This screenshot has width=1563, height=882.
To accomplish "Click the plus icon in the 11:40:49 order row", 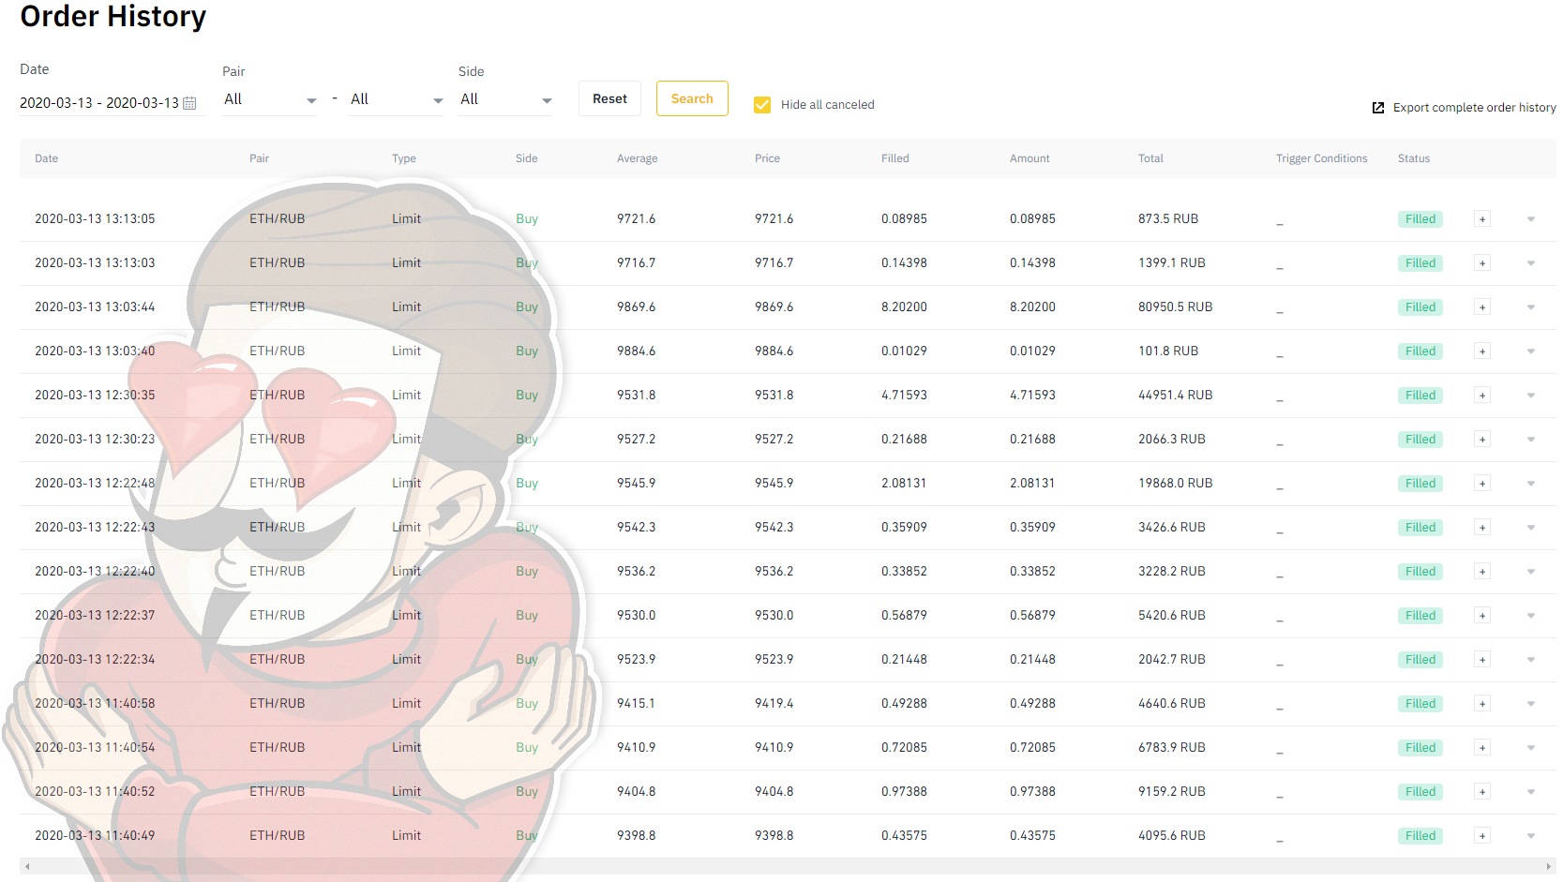I will click(1482, 836).
